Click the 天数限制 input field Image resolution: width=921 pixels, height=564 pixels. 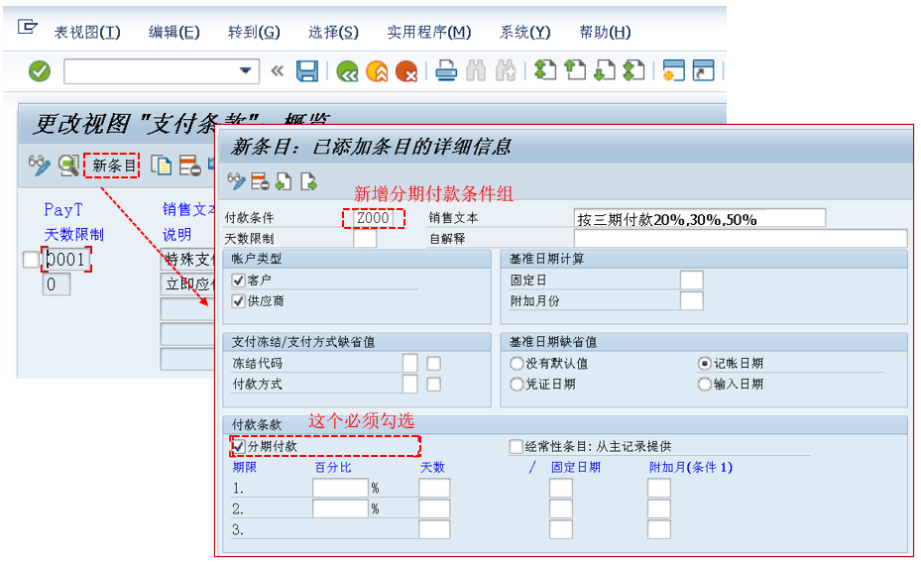pyautogui.click(x=365, y=239)
